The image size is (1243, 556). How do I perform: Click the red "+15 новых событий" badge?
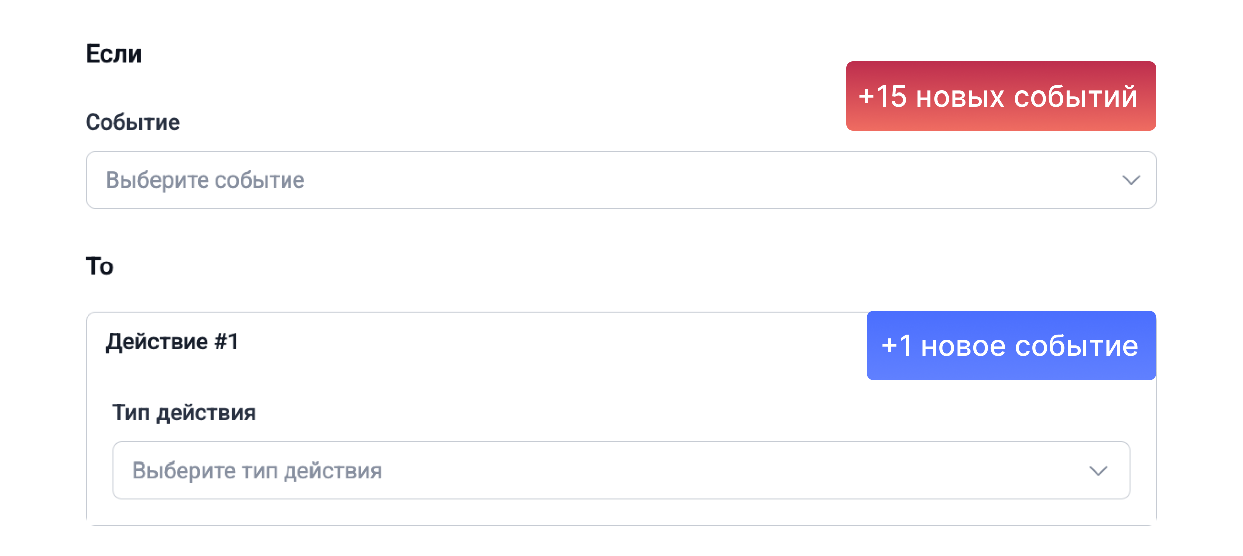[x=1000, y=96]
